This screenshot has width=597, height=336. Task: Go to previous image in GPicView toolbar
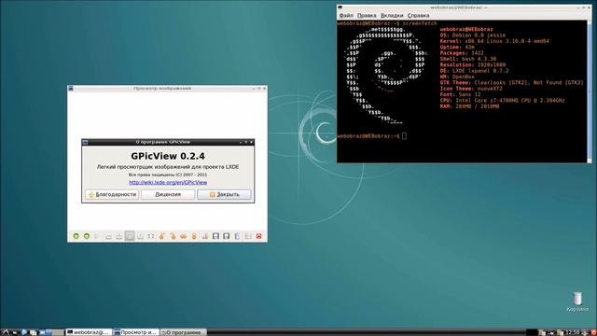[x=76, y=236]
